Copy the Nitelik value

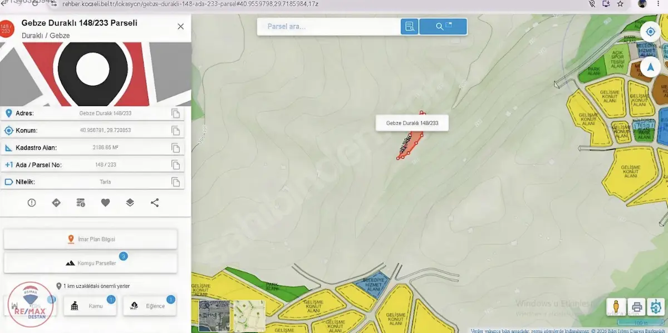coord(175,182)
